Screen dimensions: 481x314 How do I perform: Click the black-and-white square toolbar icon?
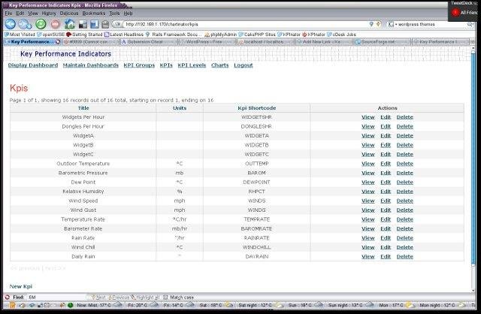pos(83,24)
